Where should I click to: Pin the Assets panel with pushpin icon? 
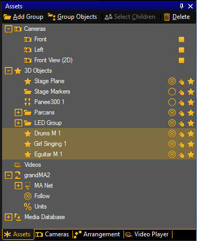pyautogui.click(x=181, y=6)
